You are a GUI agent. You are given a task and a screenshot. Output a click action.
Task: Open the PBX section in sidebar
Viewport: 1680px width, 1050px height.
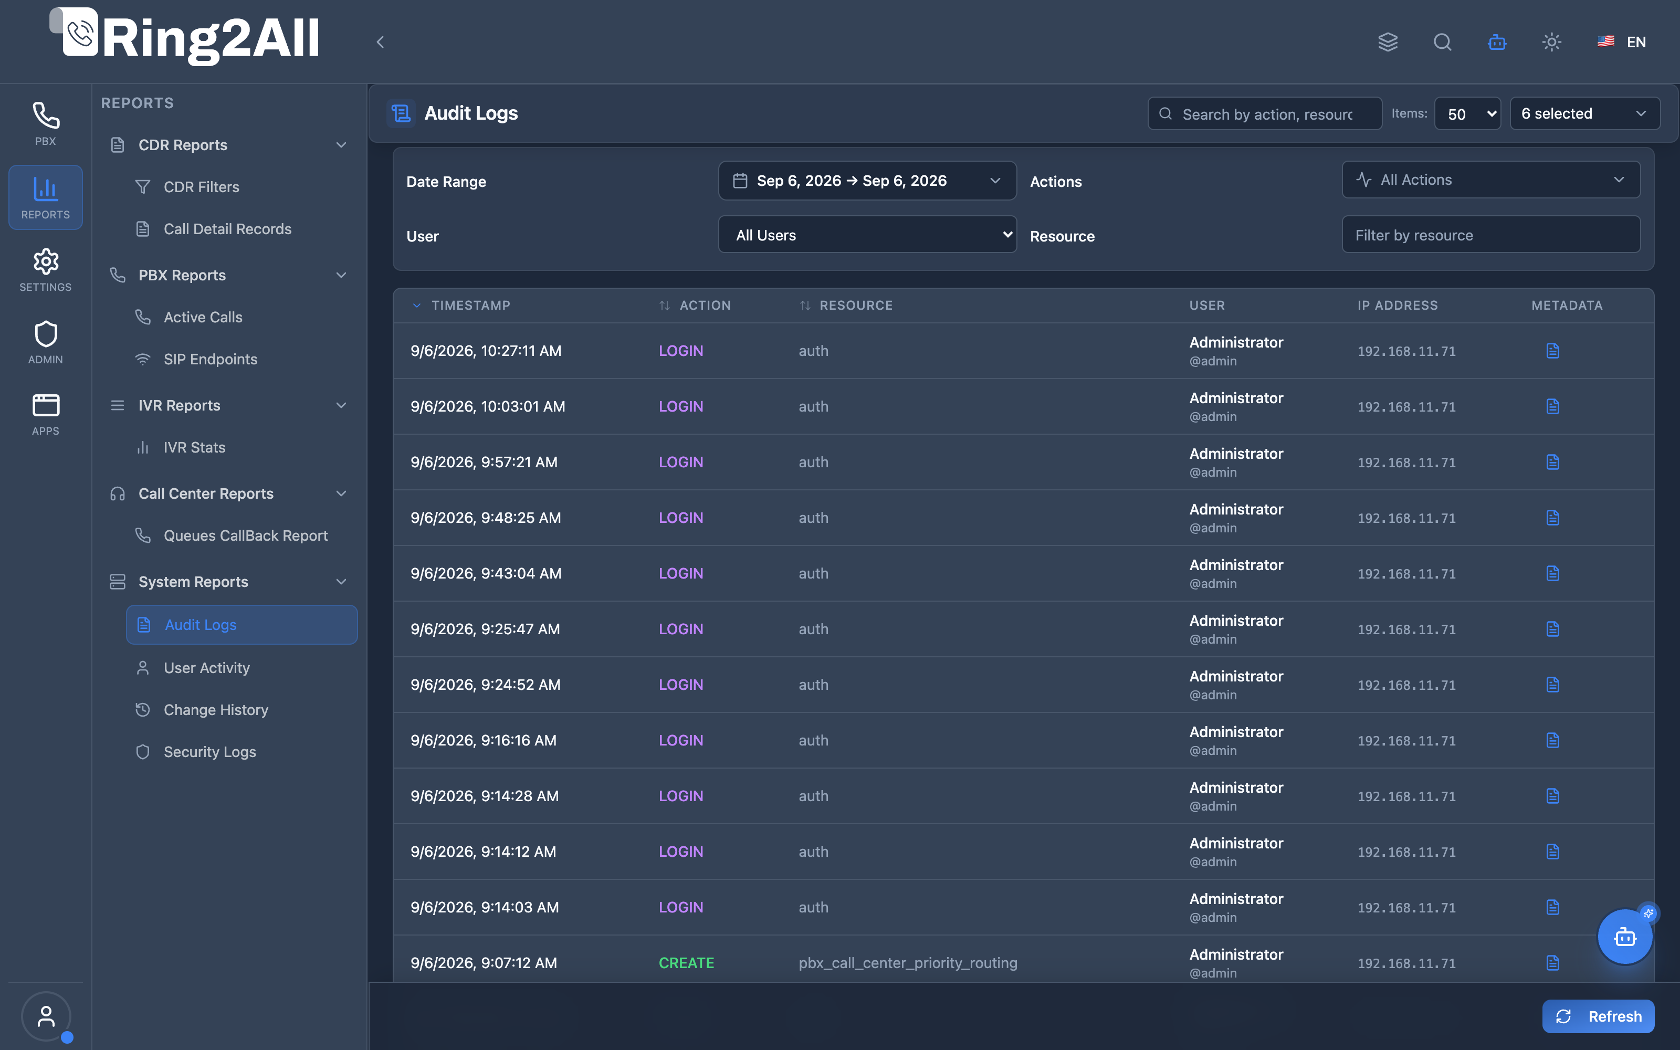tap(46, 123)
